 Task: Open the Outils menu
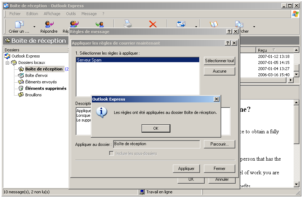point(71,14)
